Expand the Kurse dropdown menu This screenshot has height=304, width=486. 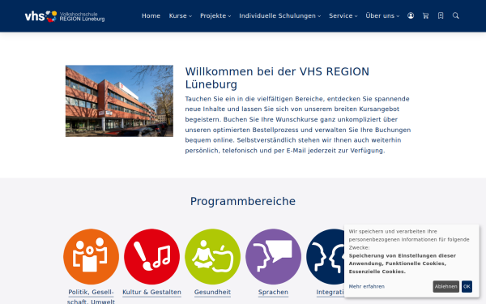[181, 16]
